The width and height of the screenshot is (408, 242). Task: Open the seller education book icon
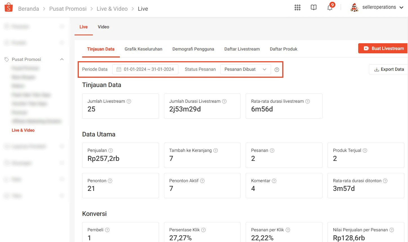click(x=313, y=8)
